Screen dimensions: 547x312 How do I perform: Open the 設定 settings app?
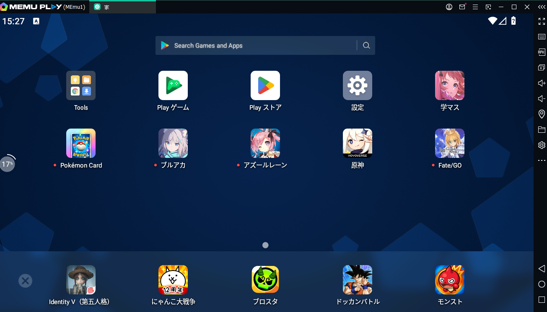pos(358,85)
